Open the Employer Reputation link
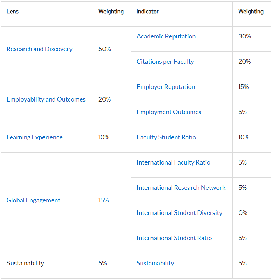The height and width of the screenshot is (280, 272). (x=166, y=87)
